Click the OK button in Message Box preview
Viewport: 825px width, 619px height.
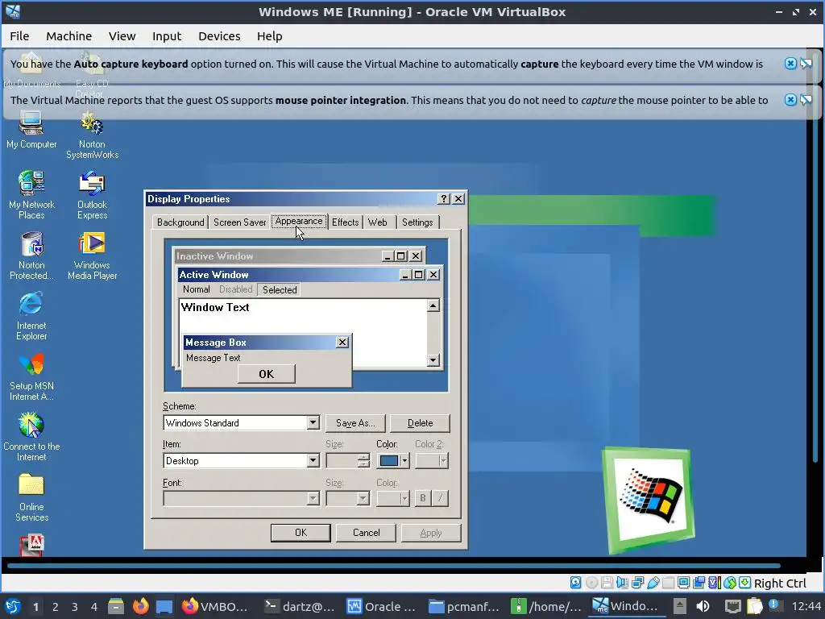click(266, 374)
